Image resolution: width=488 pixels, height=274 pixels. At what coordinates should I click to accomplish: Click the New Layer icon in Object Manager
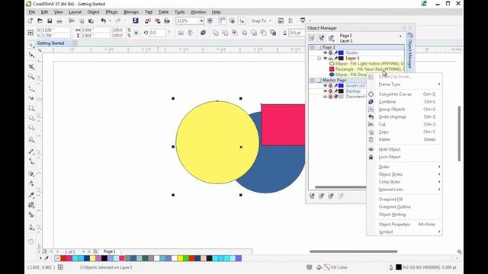tap(312, 196)
